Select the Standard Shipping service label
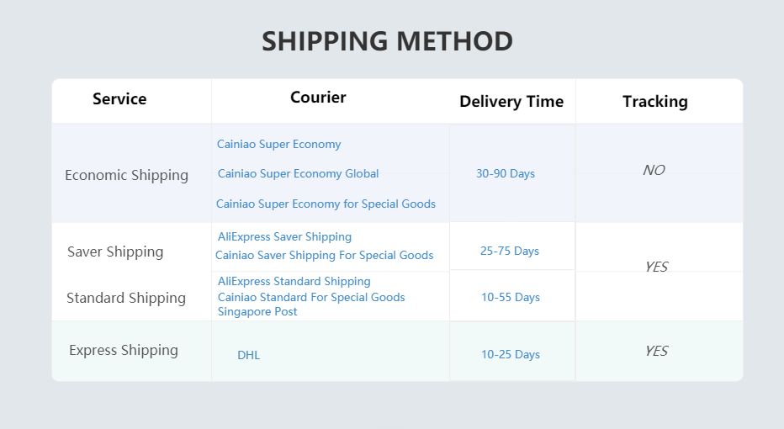Image resolution: width=784 pixels, height=429 pixels. pos(126,298)
